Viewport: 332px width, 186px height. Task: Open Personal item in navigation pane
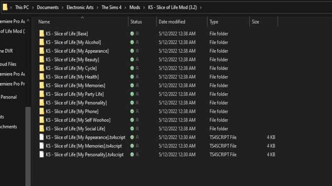(9, 97)
